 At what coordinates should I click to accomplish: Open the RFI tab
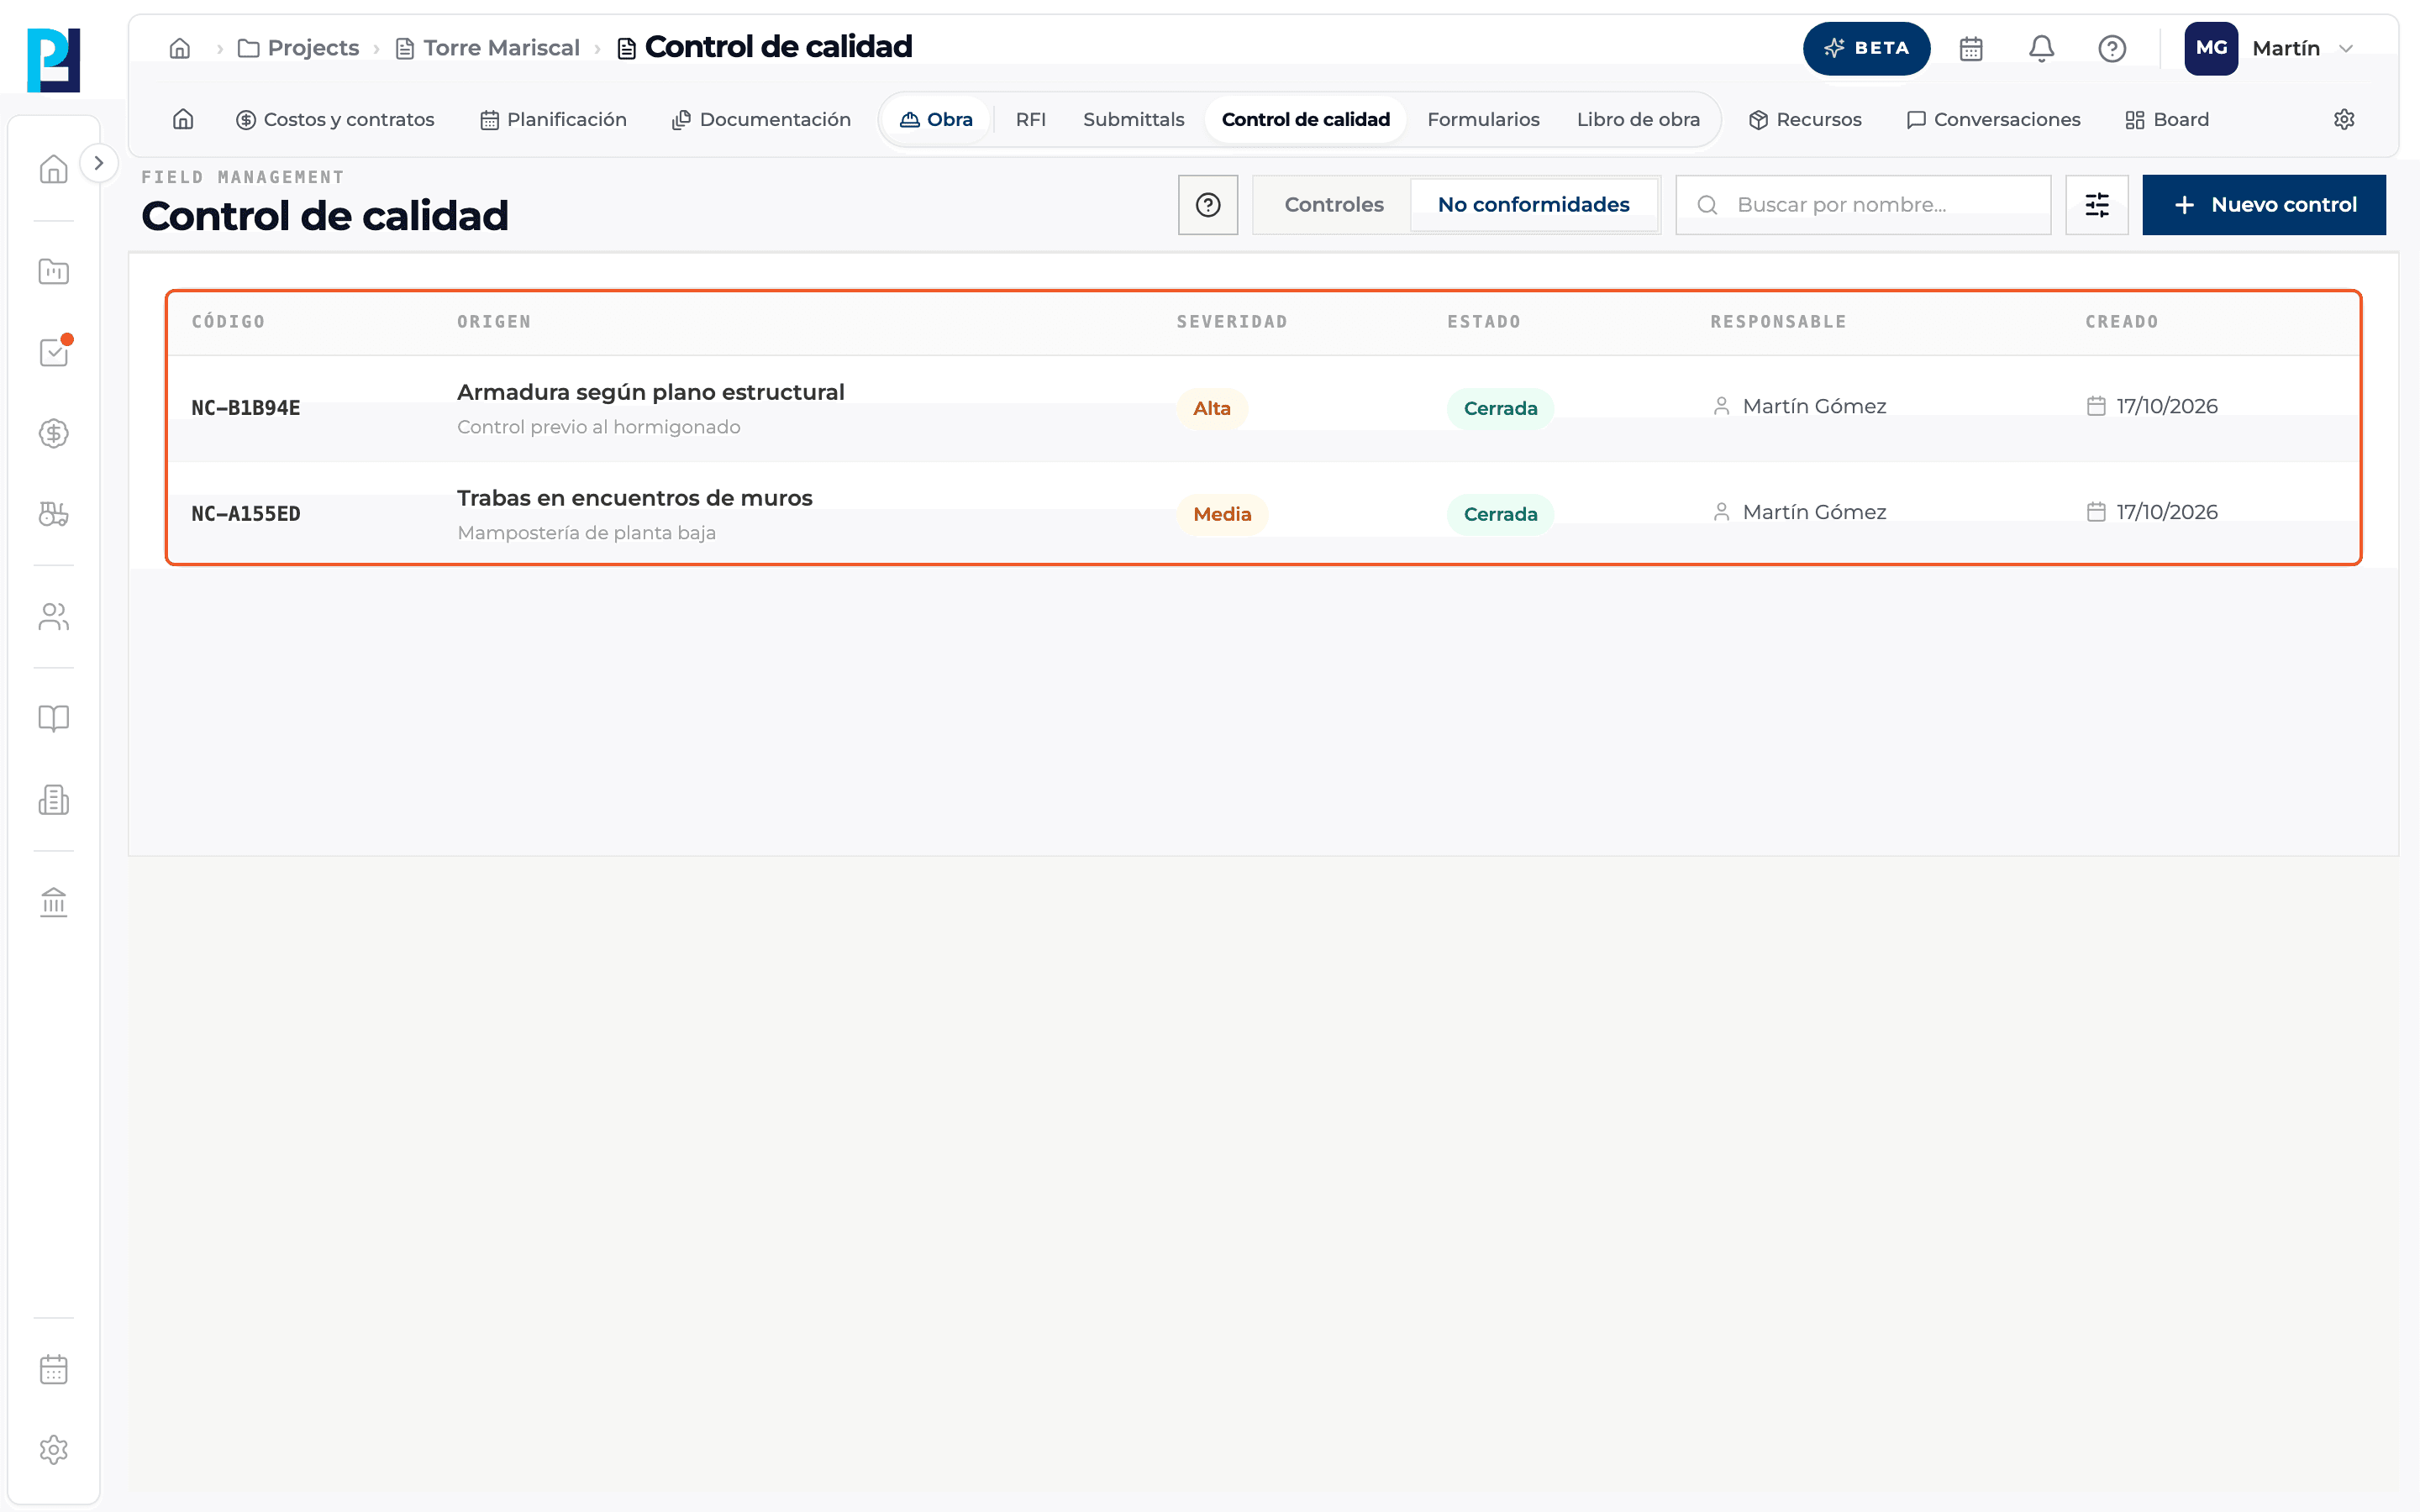[x=1030, y=119]
